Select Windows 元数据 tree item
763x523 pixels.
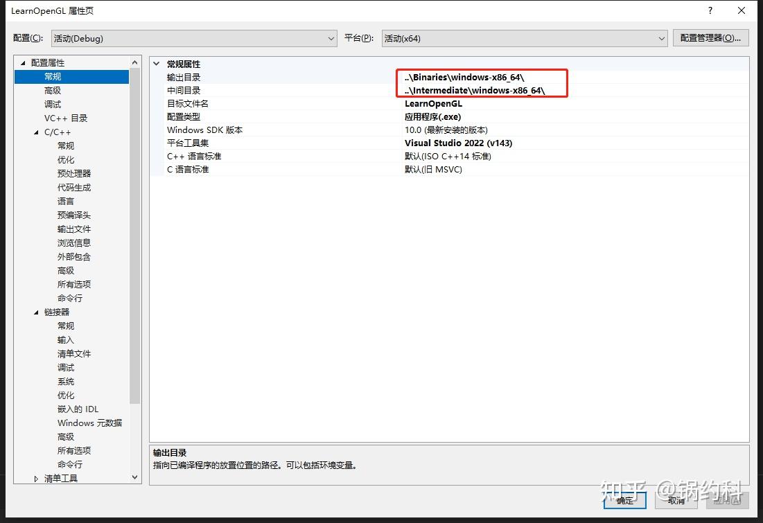89,423
